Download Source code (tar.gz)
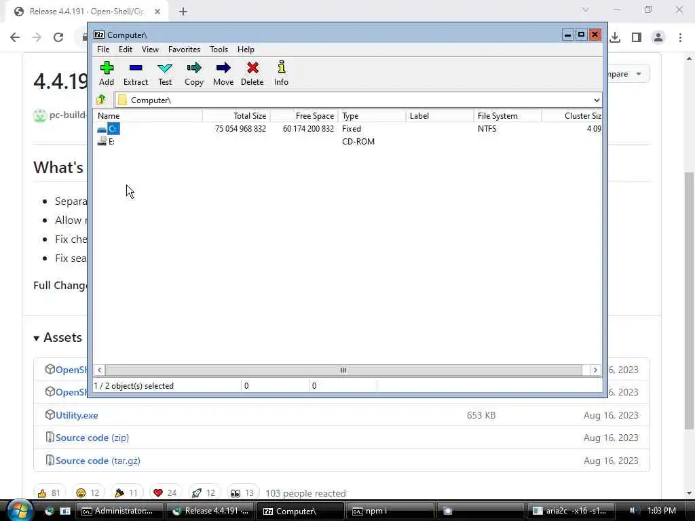The width and height of the screenshot is (695, 521). pos(98,461)
